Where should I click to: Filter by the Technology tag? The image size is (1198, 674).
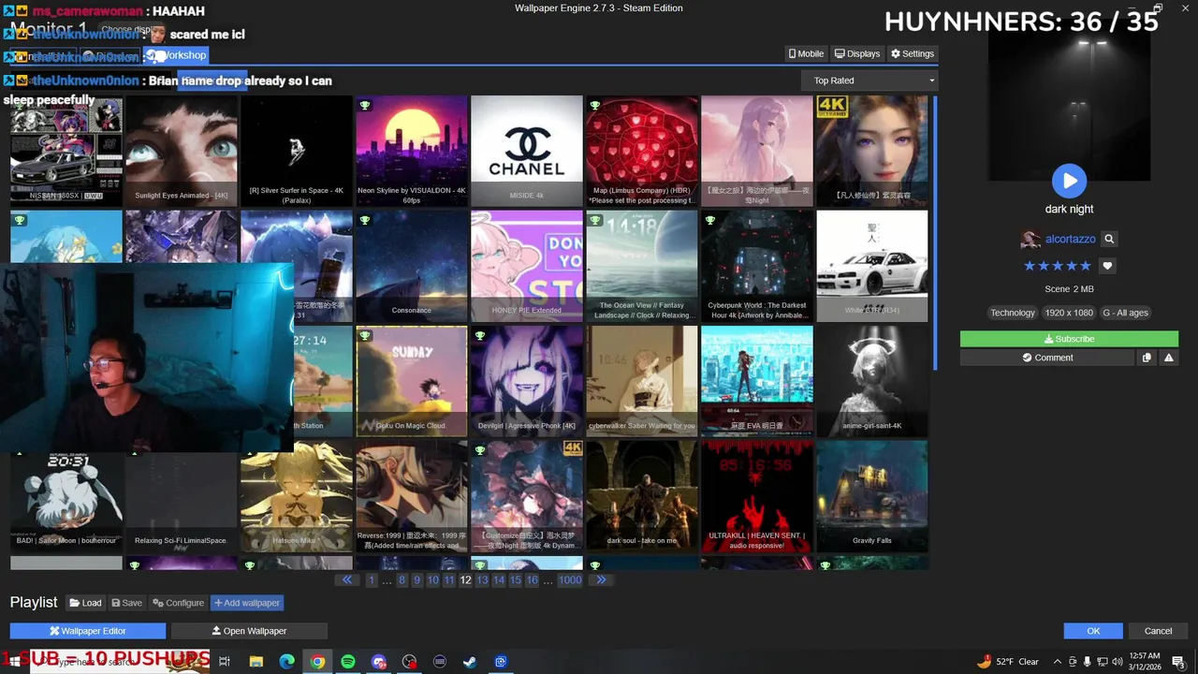(1013, 313)
